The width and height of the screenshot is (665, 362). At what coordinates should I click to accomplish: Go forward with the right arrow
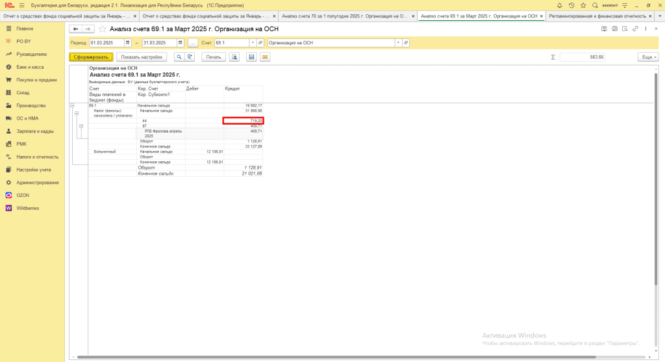coord(88,29)
